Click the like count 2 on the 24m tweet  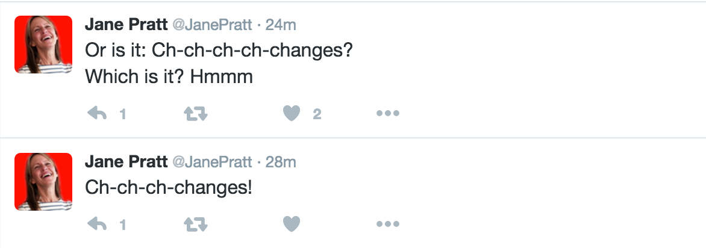[317, 114]
